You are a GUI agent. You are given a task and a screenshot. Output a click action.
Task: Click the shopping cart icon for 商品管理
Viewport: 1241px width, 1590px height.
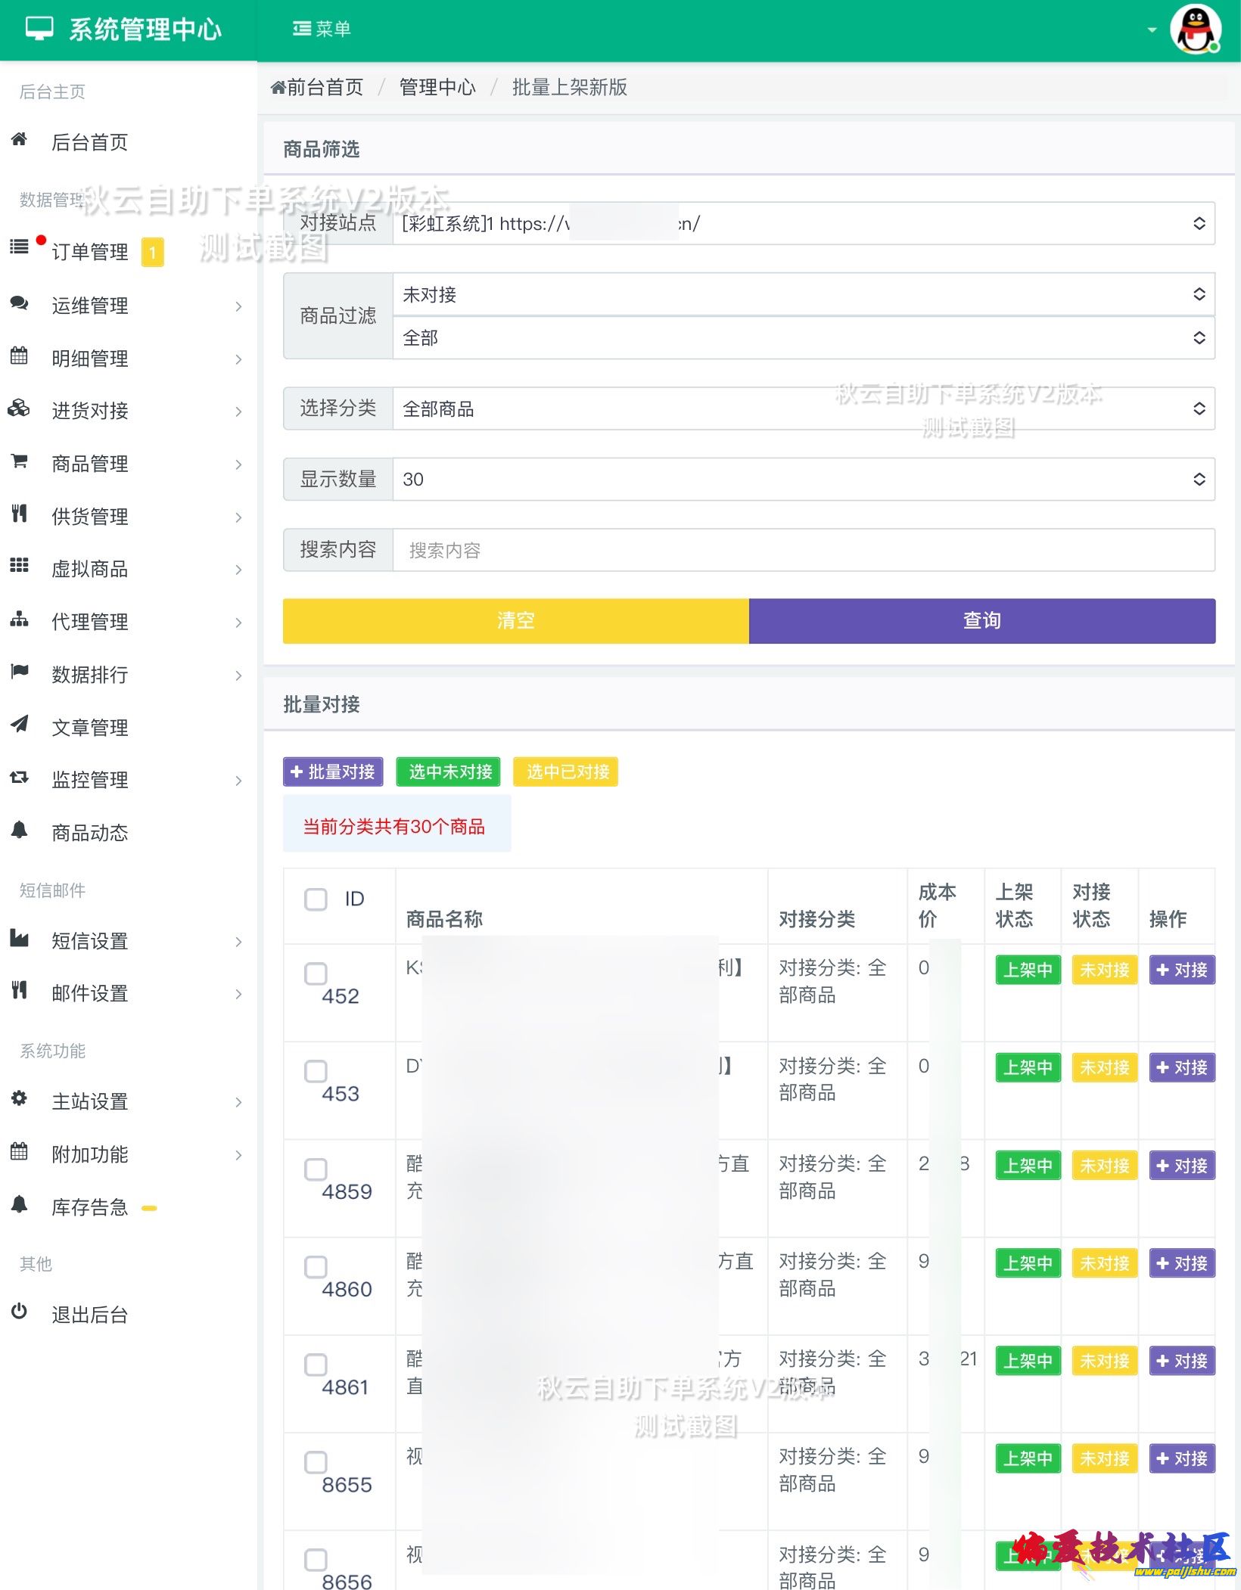click(x=20, y=461)
